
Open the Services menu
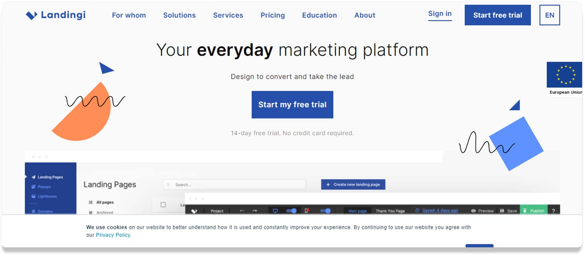coord(228,15)
